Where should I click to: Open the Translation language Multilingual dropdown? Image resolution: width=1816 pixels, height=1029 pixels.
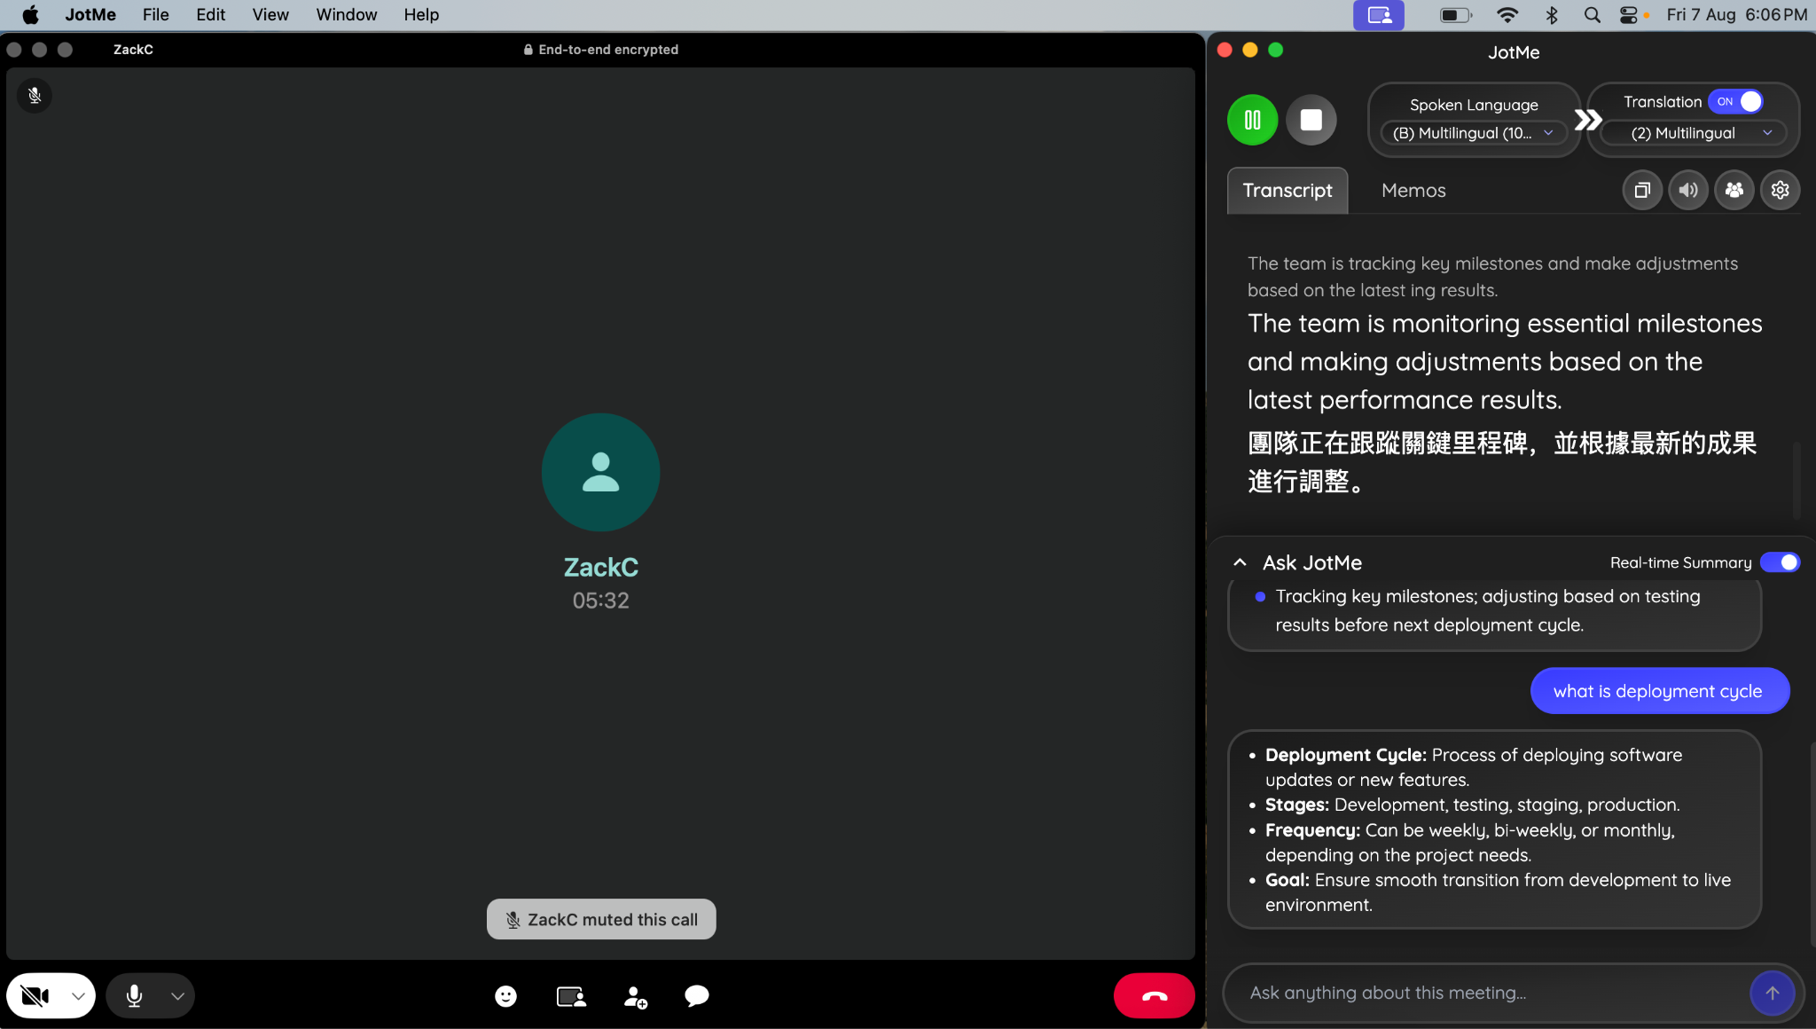(1695, 133)
